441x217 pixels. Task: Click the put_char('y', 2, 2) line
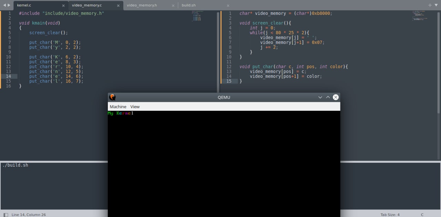click(55, 47)
